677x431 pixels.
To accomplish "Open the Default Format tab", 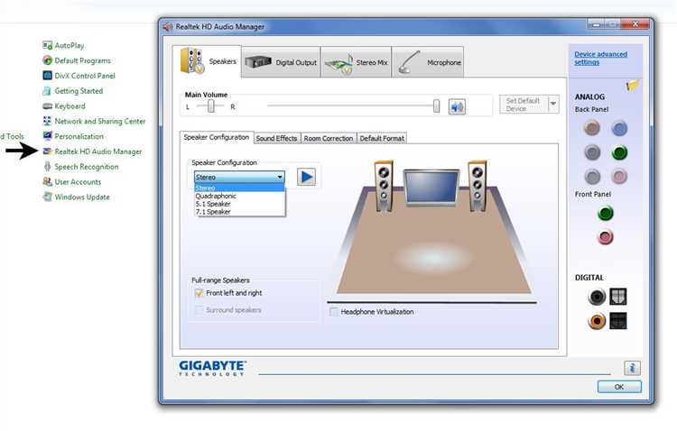I will (x=382, y=138).
